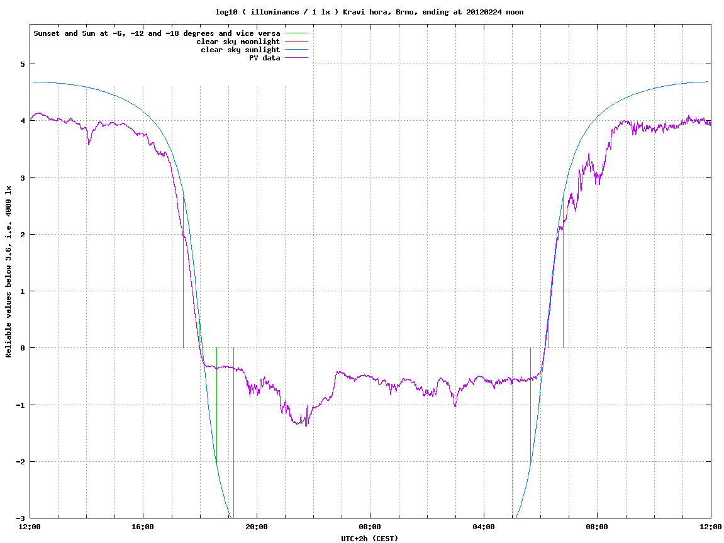Click y-axis tick label 0

pyautogui.click(x=22, y=348)
